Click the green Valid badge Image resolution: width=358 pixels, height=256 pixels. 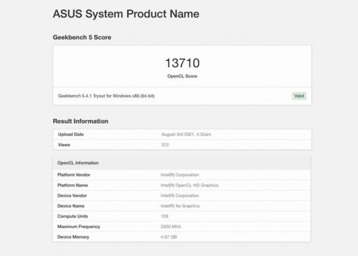coord(299,96)
